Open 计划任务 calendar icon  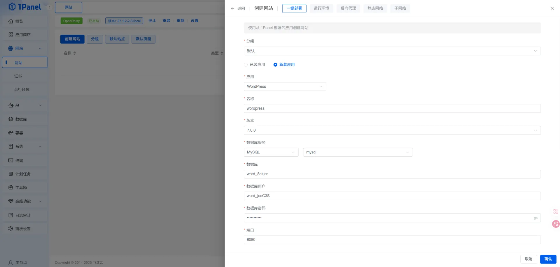coord(11,174)
